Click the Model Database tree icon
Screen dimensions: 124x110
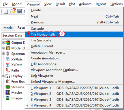click(7, 48)
